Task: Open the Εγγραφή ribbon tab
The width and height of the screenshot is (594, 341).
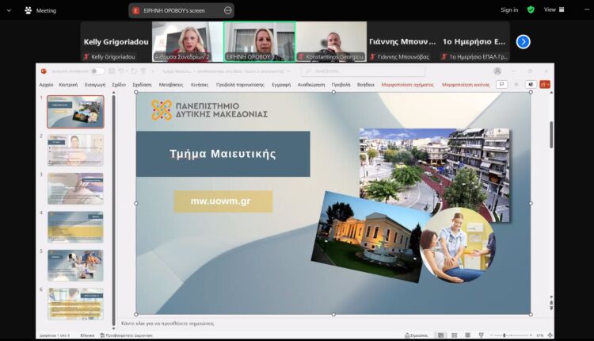Action: coord(281,85)
